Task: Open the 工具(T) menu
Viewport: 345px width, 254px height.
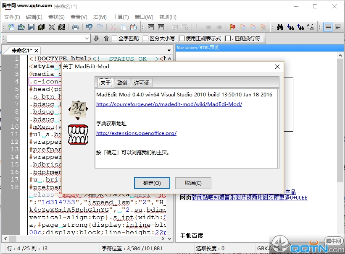Action: 121,17
